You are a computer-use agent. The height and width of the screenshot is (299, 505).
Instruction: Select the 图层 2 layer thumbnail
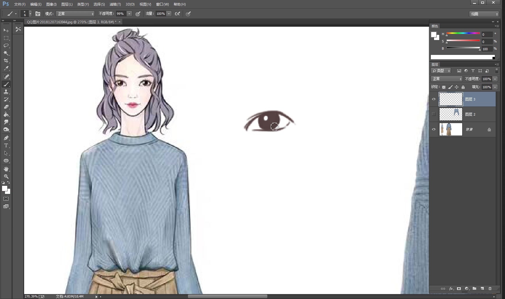click(x=451, y=114)
